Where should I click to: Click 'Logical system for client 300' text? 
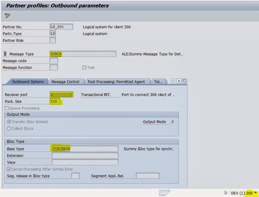click(x=107, y=27)
